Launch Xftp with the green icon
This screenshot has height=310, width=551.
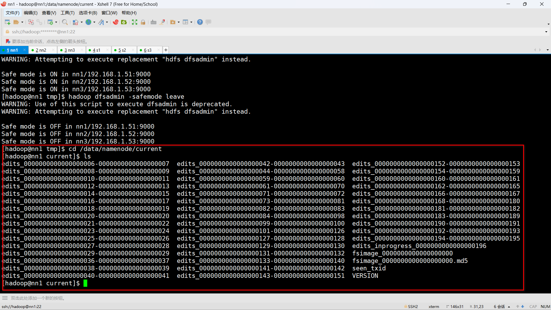point(124,22)
